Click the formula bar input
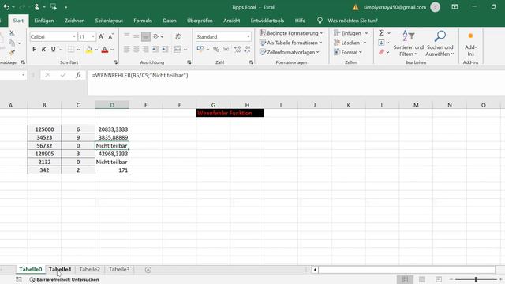Viewport: 505px width, 284px height. [x=297, y=83]
